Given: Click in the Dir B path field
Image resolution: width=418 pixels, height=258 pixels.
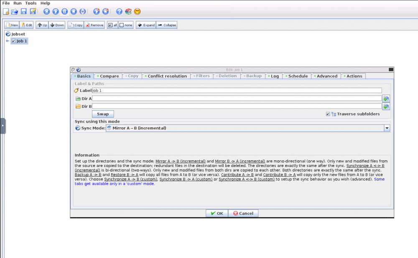Looking at the screenshot, I should click(x=237, y=106).
